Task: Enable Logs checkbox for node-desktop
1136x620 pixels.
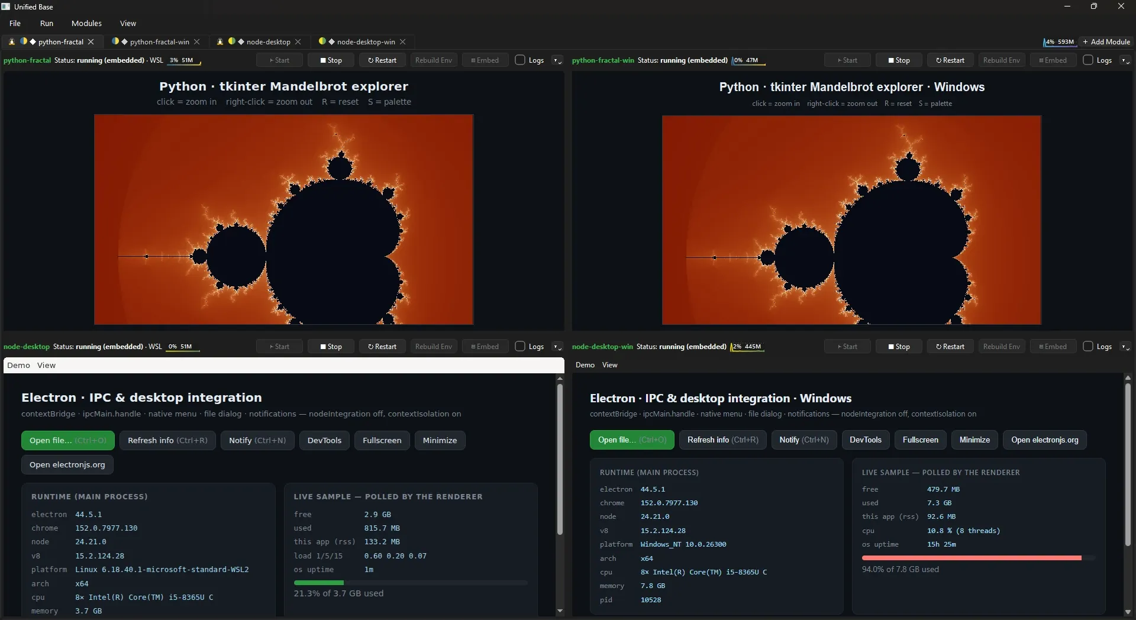Action: [x=520, y=346]
